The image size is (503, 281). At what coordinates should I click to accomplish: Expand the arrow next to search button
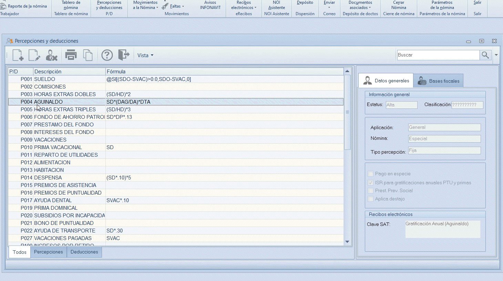pyautogui.click(x=496, y=55)
